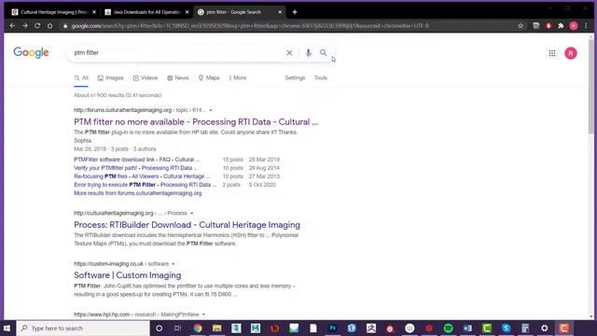
Task: Click the red adblock extension icon
Action: click(548, 26)
